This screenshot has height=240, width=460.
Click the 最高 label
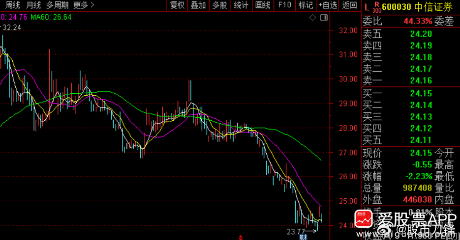[x=444, y=165]
